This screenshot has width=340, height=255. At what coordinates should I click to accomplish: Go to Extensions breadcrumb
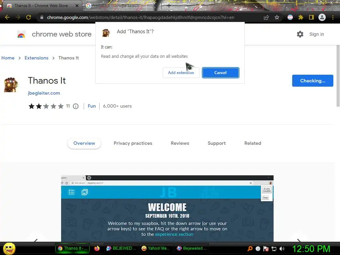point(37,58)
